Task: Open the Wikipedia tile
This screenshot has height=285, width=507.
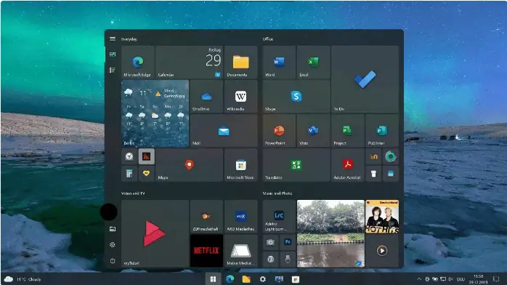Action: click(x=240, y=97)
